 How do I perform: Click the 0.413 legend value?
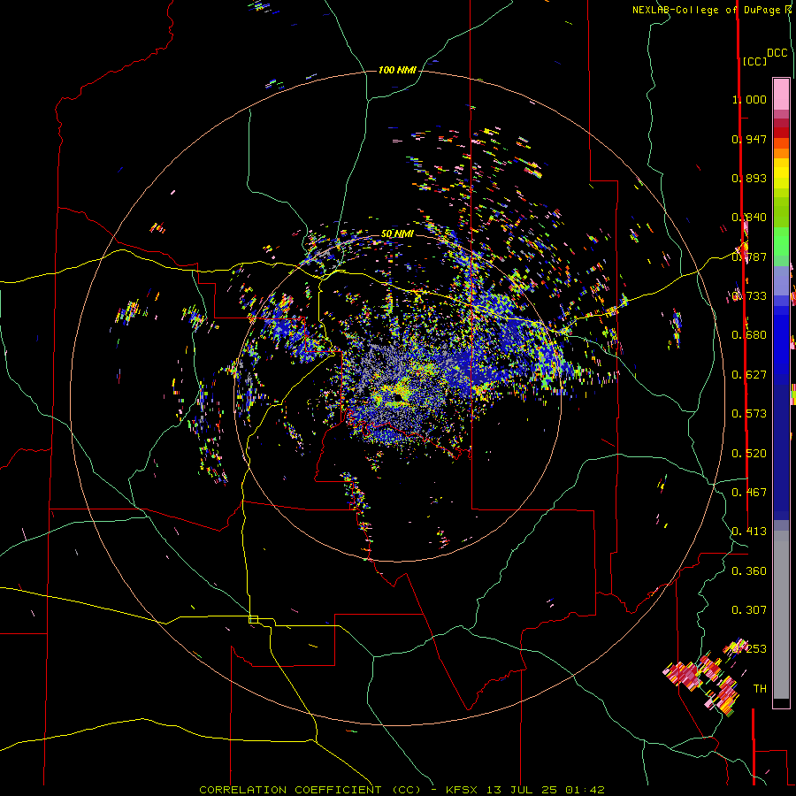[749, 532]
